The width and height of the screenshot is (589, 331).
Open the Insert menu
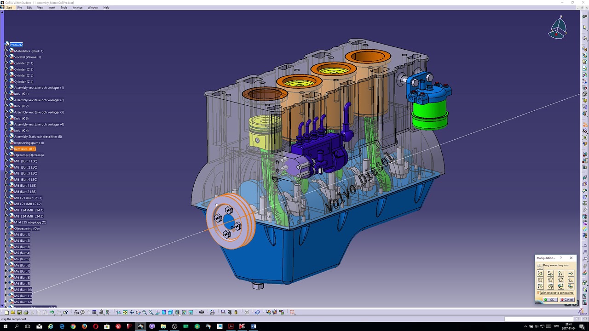point(52,7)
